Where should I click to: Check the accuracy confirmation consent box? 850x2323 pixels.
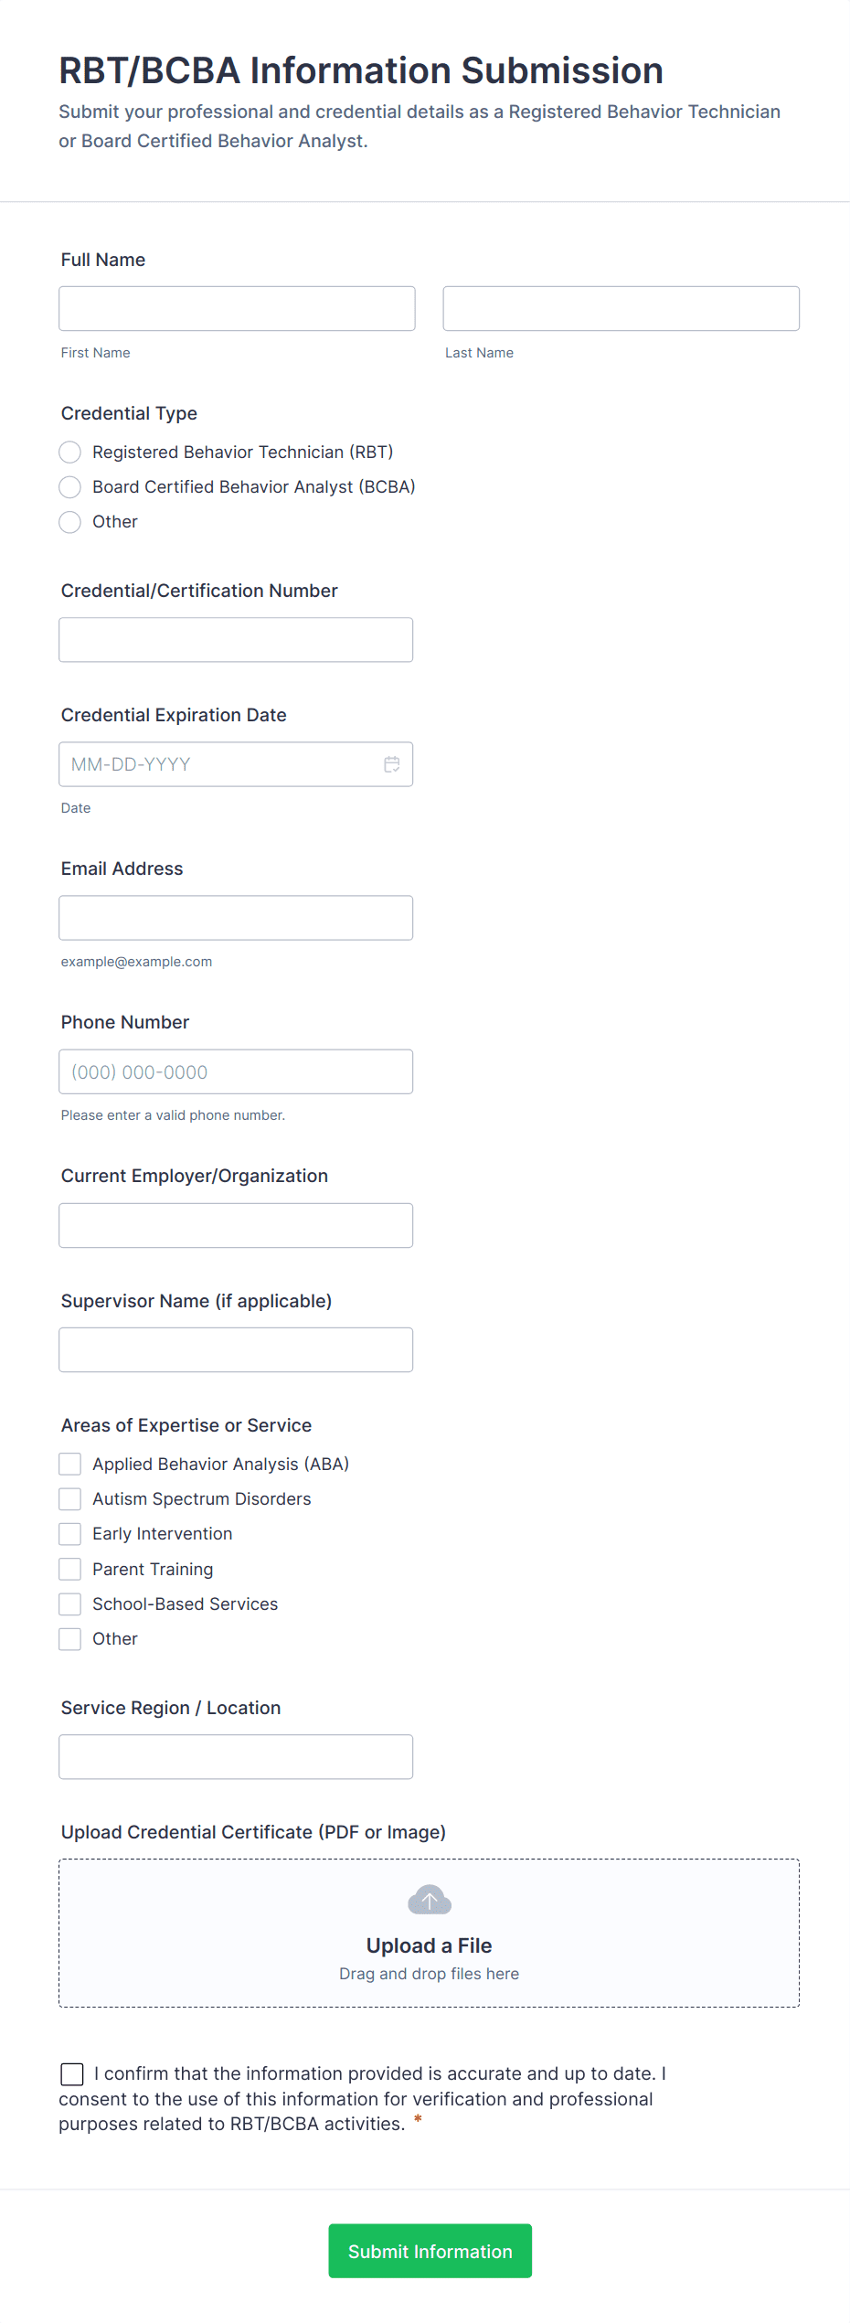point(72,2074)
